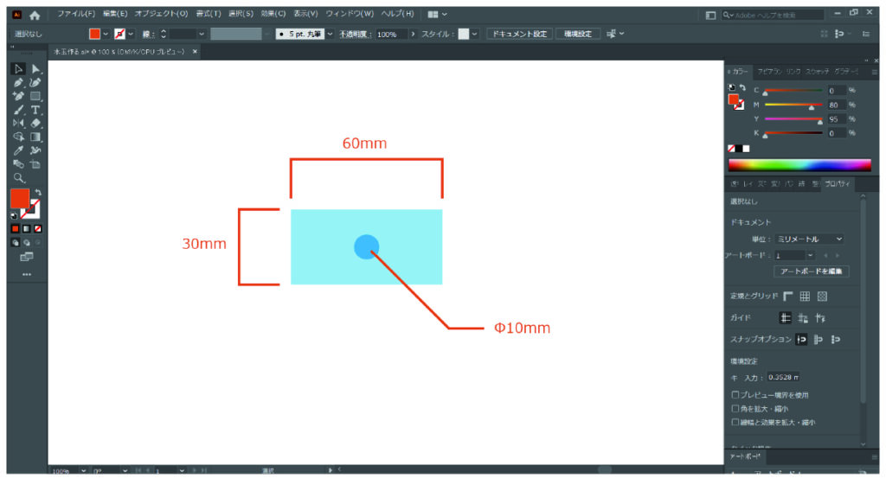The width and height of the screenshot is (886, 504).
Task: Click the opacity 100% input field
Action: pos(390,34)
